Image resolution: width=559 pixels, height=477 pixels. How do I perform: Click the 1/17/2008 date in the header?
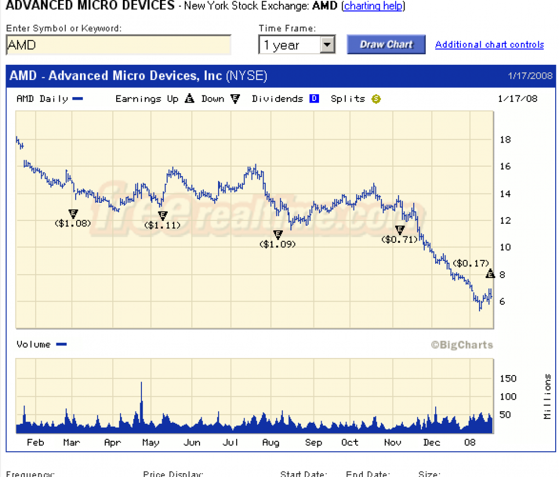click(530, 76)
